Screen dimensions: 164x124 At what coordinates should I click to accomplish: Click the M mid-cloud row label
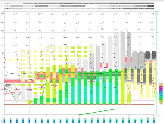[x=1, y=6]
